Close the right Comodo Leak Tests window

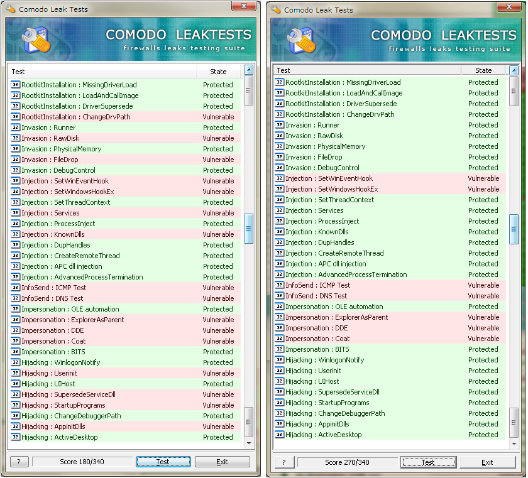point(510,6)
